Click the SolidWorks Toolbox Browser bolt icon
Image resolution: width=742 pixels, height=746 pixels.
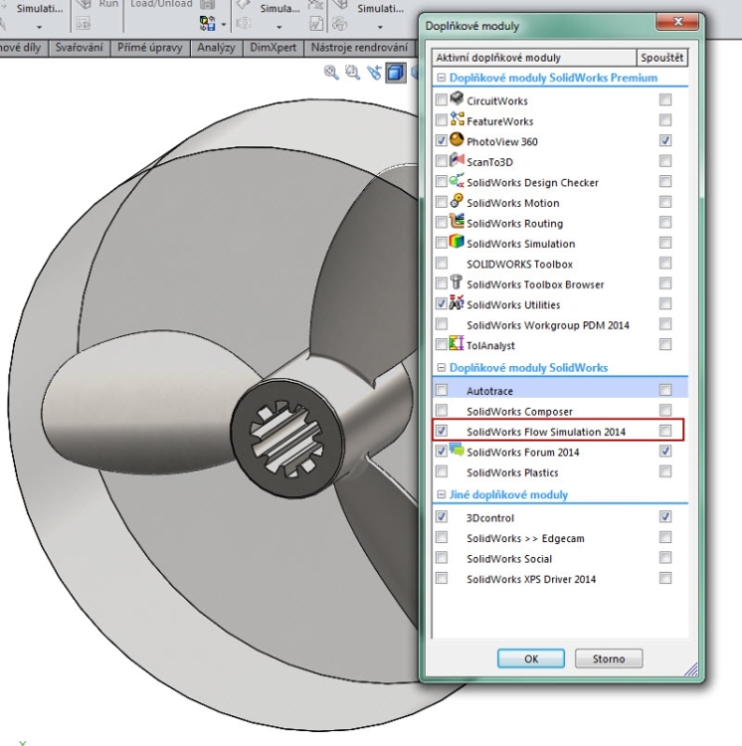click(x=457, y=282)
